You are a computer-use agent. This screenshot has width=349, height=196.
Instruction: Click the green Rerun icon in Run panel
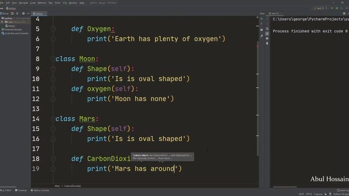tap(262, 19)
